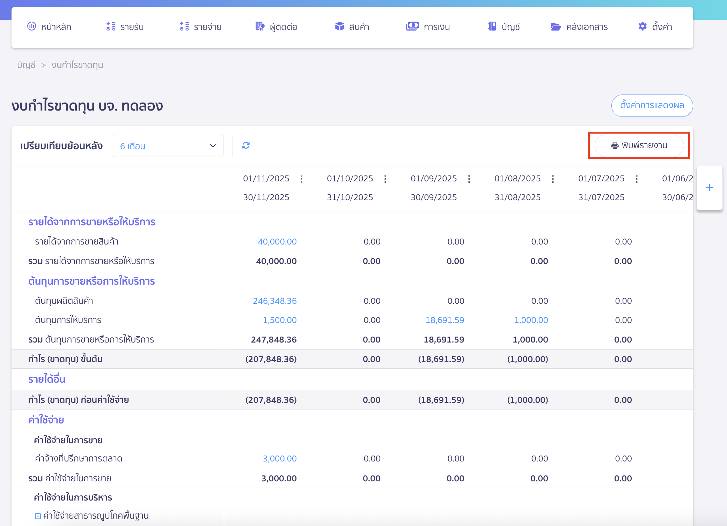Image resolution: width=727 pixels, height=526 pixels.
Task: Open the 246,348.36 production cost link
Action: pos(275,301)
